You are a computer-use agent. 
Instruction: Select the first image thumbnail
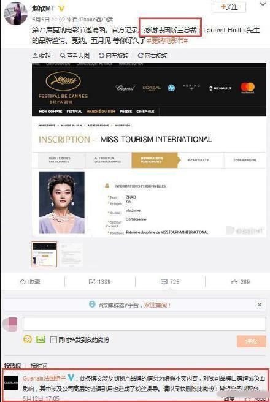[x=44, y=254]
